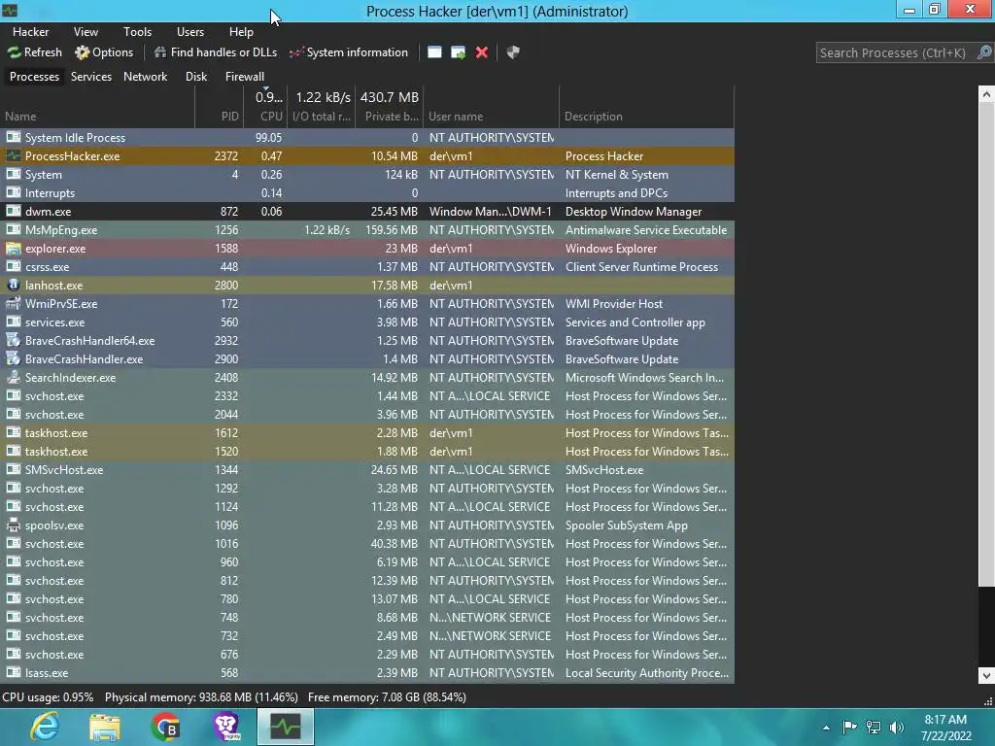The width and height of the screenshot is (995, 746).
Task: Click the NT Kernel & System description
Action: click(616, 175)
